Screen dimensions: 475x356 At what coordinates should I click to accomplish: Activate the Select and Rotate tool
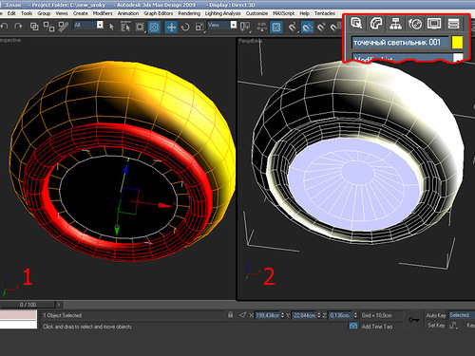(185, 27)
